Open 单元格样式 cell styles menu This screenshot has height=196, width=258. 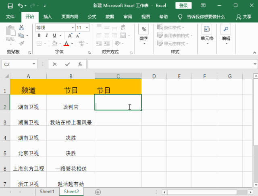point(173,43)
